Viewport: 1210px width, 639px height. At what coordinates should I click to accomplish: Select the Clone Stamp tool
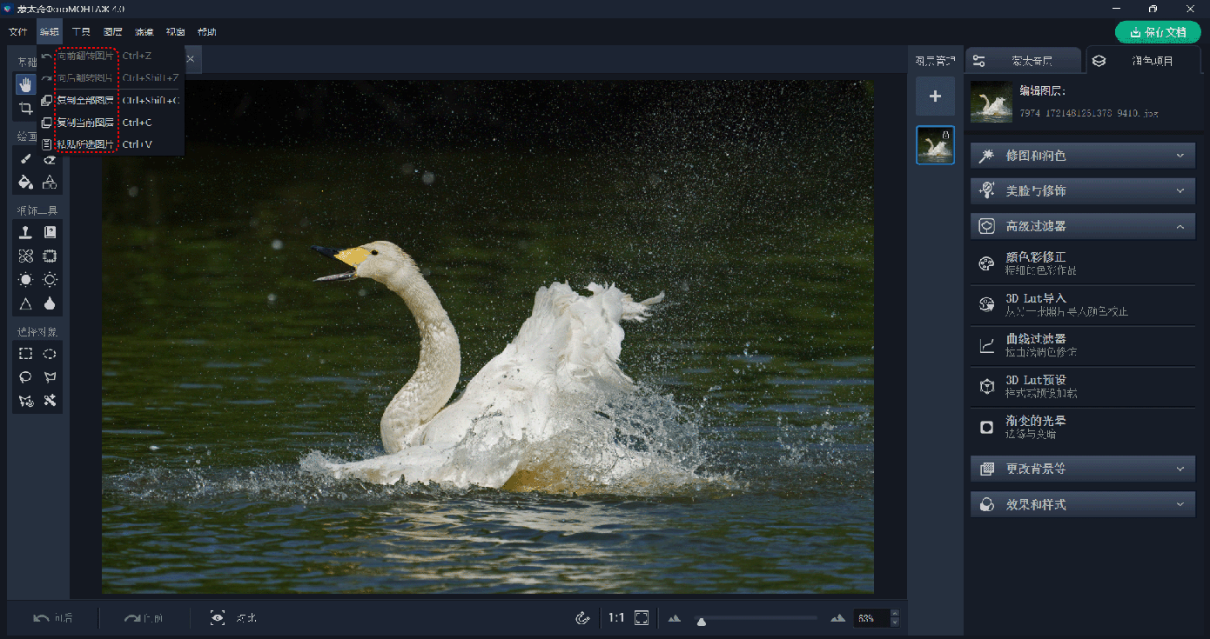[x=26, y=232]
